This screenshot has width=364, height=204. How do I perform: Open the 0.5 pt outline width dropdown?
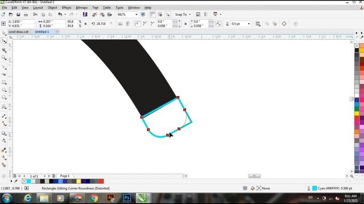point(249,24)
